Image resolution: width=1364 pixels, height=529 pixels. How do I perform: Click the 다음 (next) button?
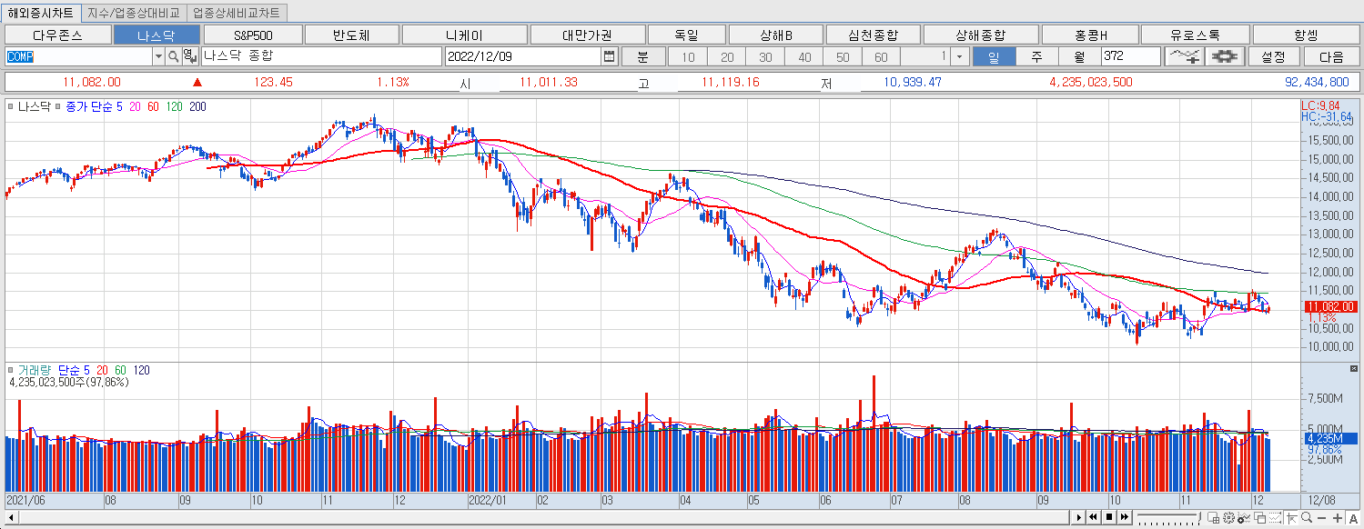coord(1330,56)
